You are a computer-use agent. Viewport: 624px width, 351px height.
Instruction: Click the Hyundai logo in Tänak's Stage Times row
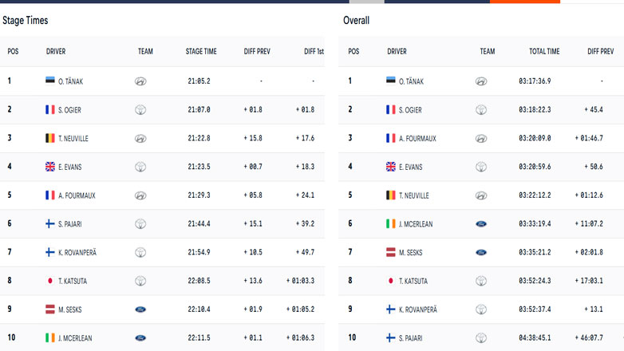[x=140, y=81]
